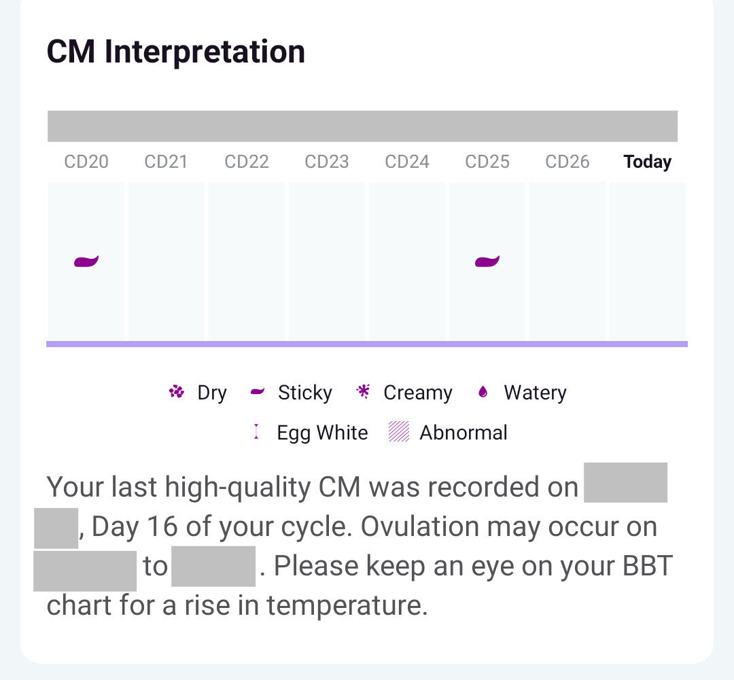Click the purple timeline bar under chart

(x=367, y=344)
